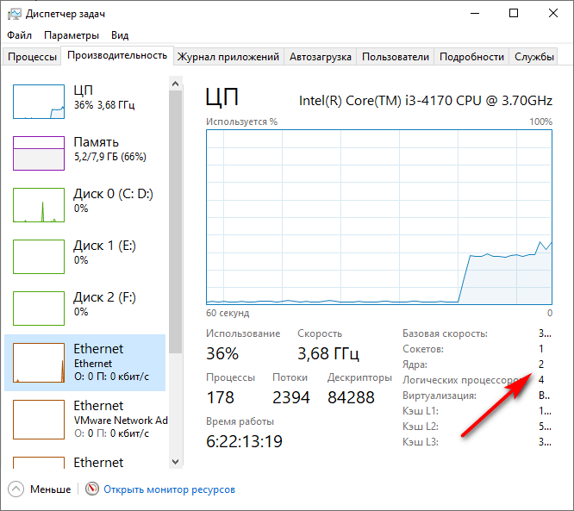This screenshot has height=511, width=574.
Task: Click the Task Manager title bar icon
Action: coord(15,14)
